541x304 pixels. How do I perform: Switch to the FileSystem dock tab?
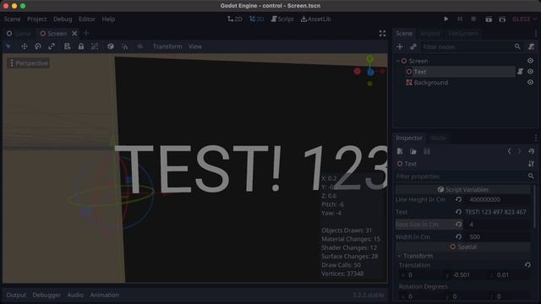pyautogui.click(x=463, y=34)
